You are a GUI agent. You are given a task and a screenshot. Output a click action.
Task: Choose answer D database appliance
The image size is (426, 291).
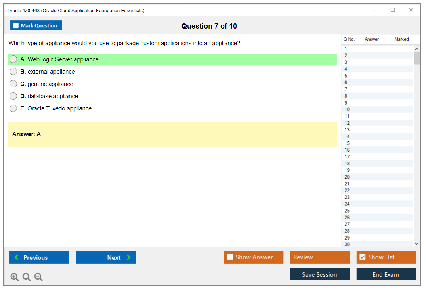pos(13,96)
